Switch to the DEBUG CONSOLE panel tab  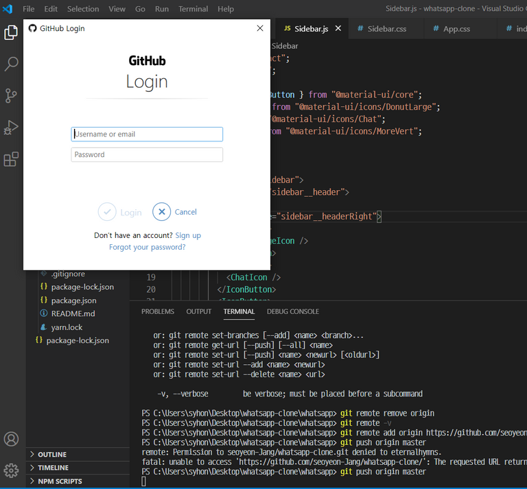point(293,311)
